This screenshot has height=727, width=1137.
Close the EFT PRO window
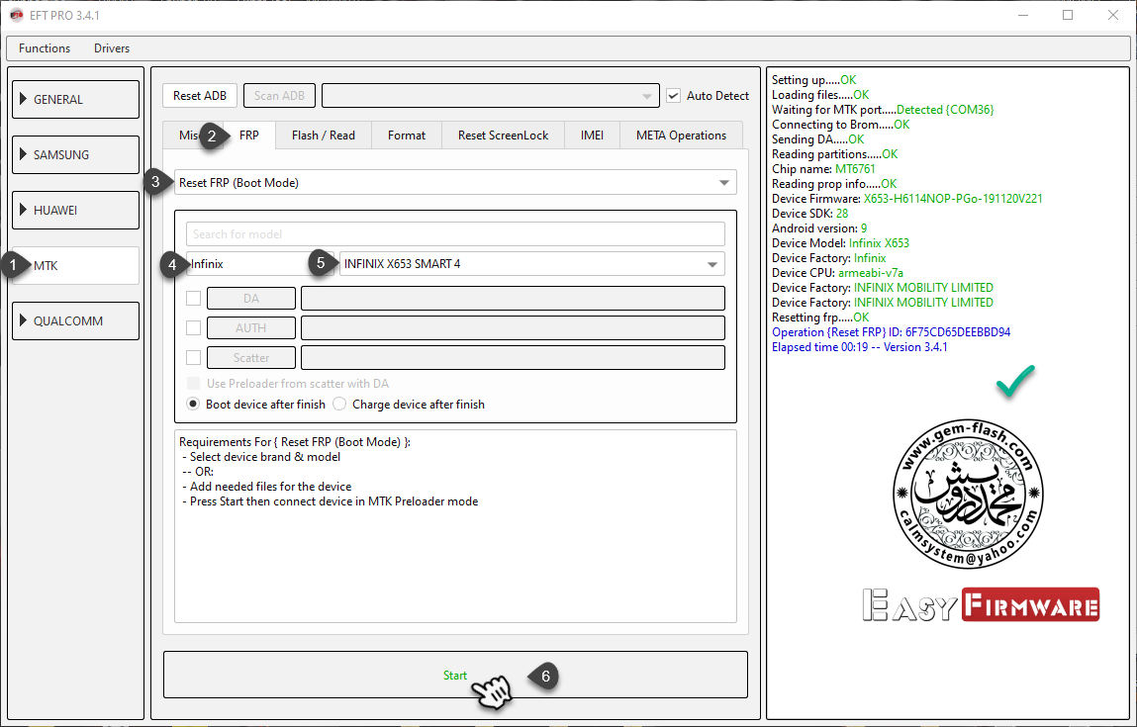tap(1113, 15)
